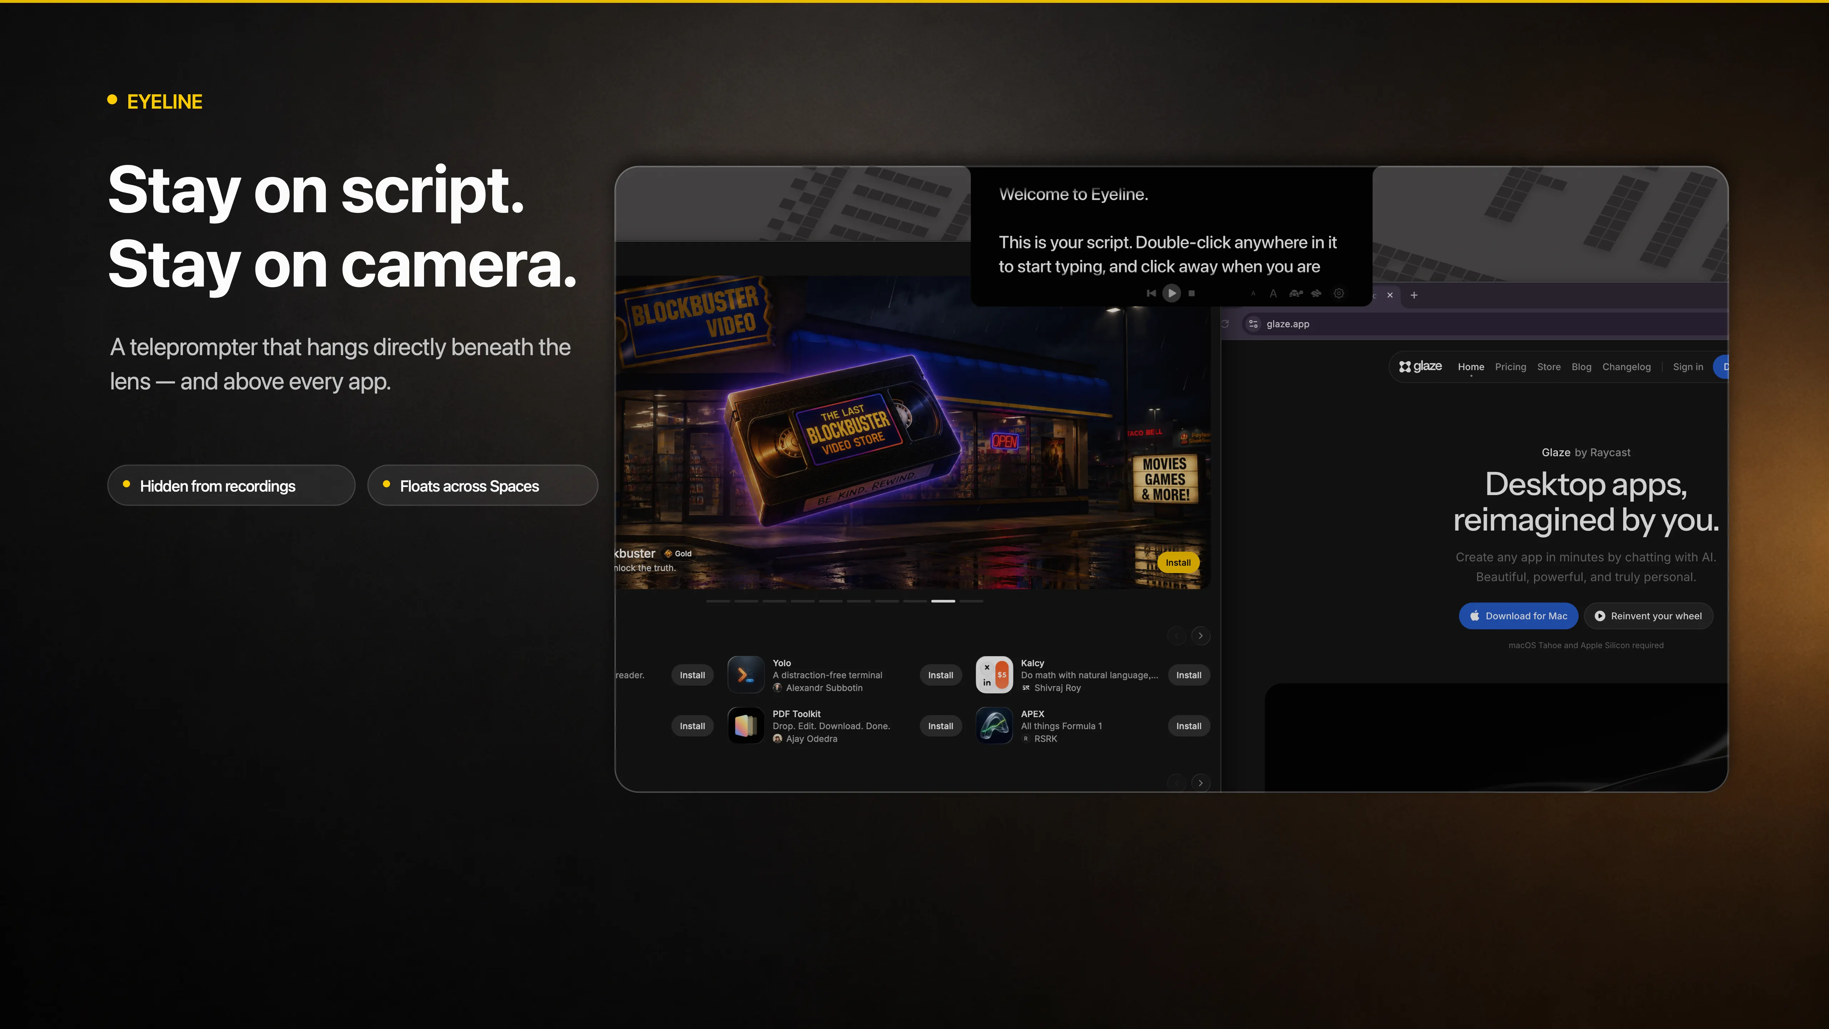Image resolution: width=1829 pixels, height=1029 pixels.
Task: Click the PDF Toolkit app icon
Action: 746,726
